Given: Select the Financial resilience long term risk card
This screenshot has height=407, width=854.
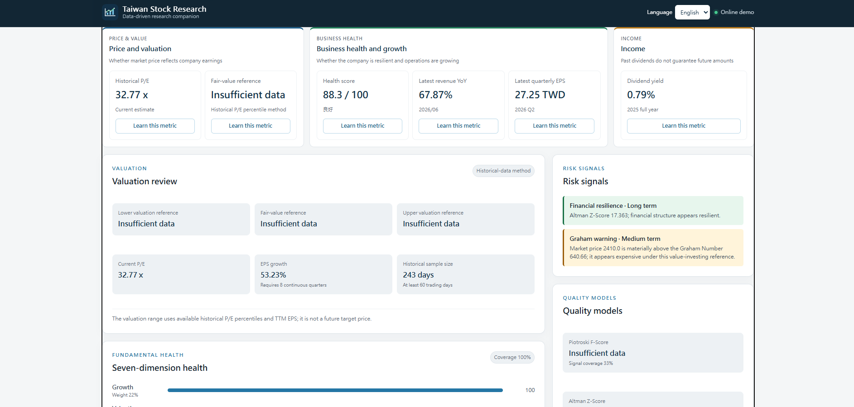Looking at the screenshot, I should coord(653,211).
